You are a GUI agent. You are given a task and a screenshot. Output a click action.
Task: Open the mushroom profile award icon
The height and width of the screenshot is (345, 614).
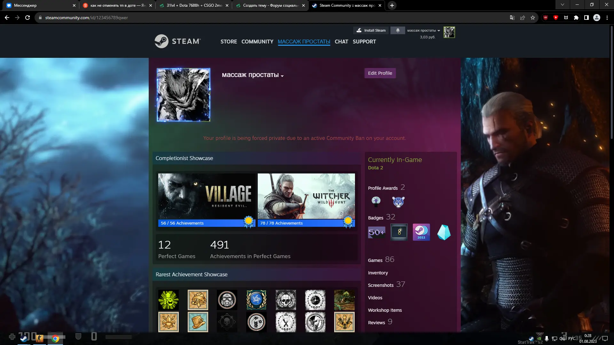click(x=376, y=202)
